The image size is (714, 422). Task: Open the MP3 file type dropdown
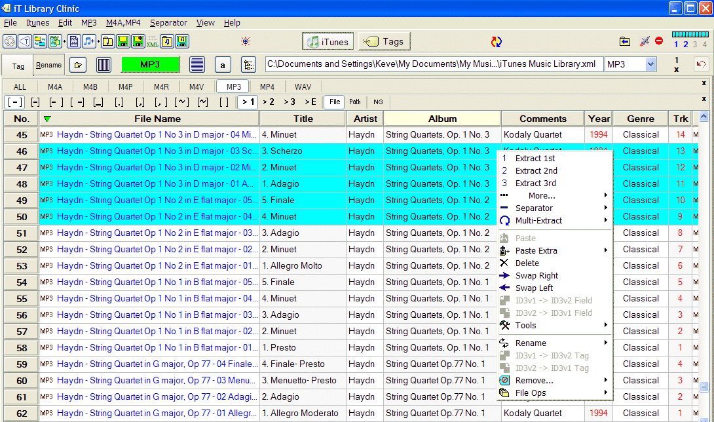(x=650, y=64)
